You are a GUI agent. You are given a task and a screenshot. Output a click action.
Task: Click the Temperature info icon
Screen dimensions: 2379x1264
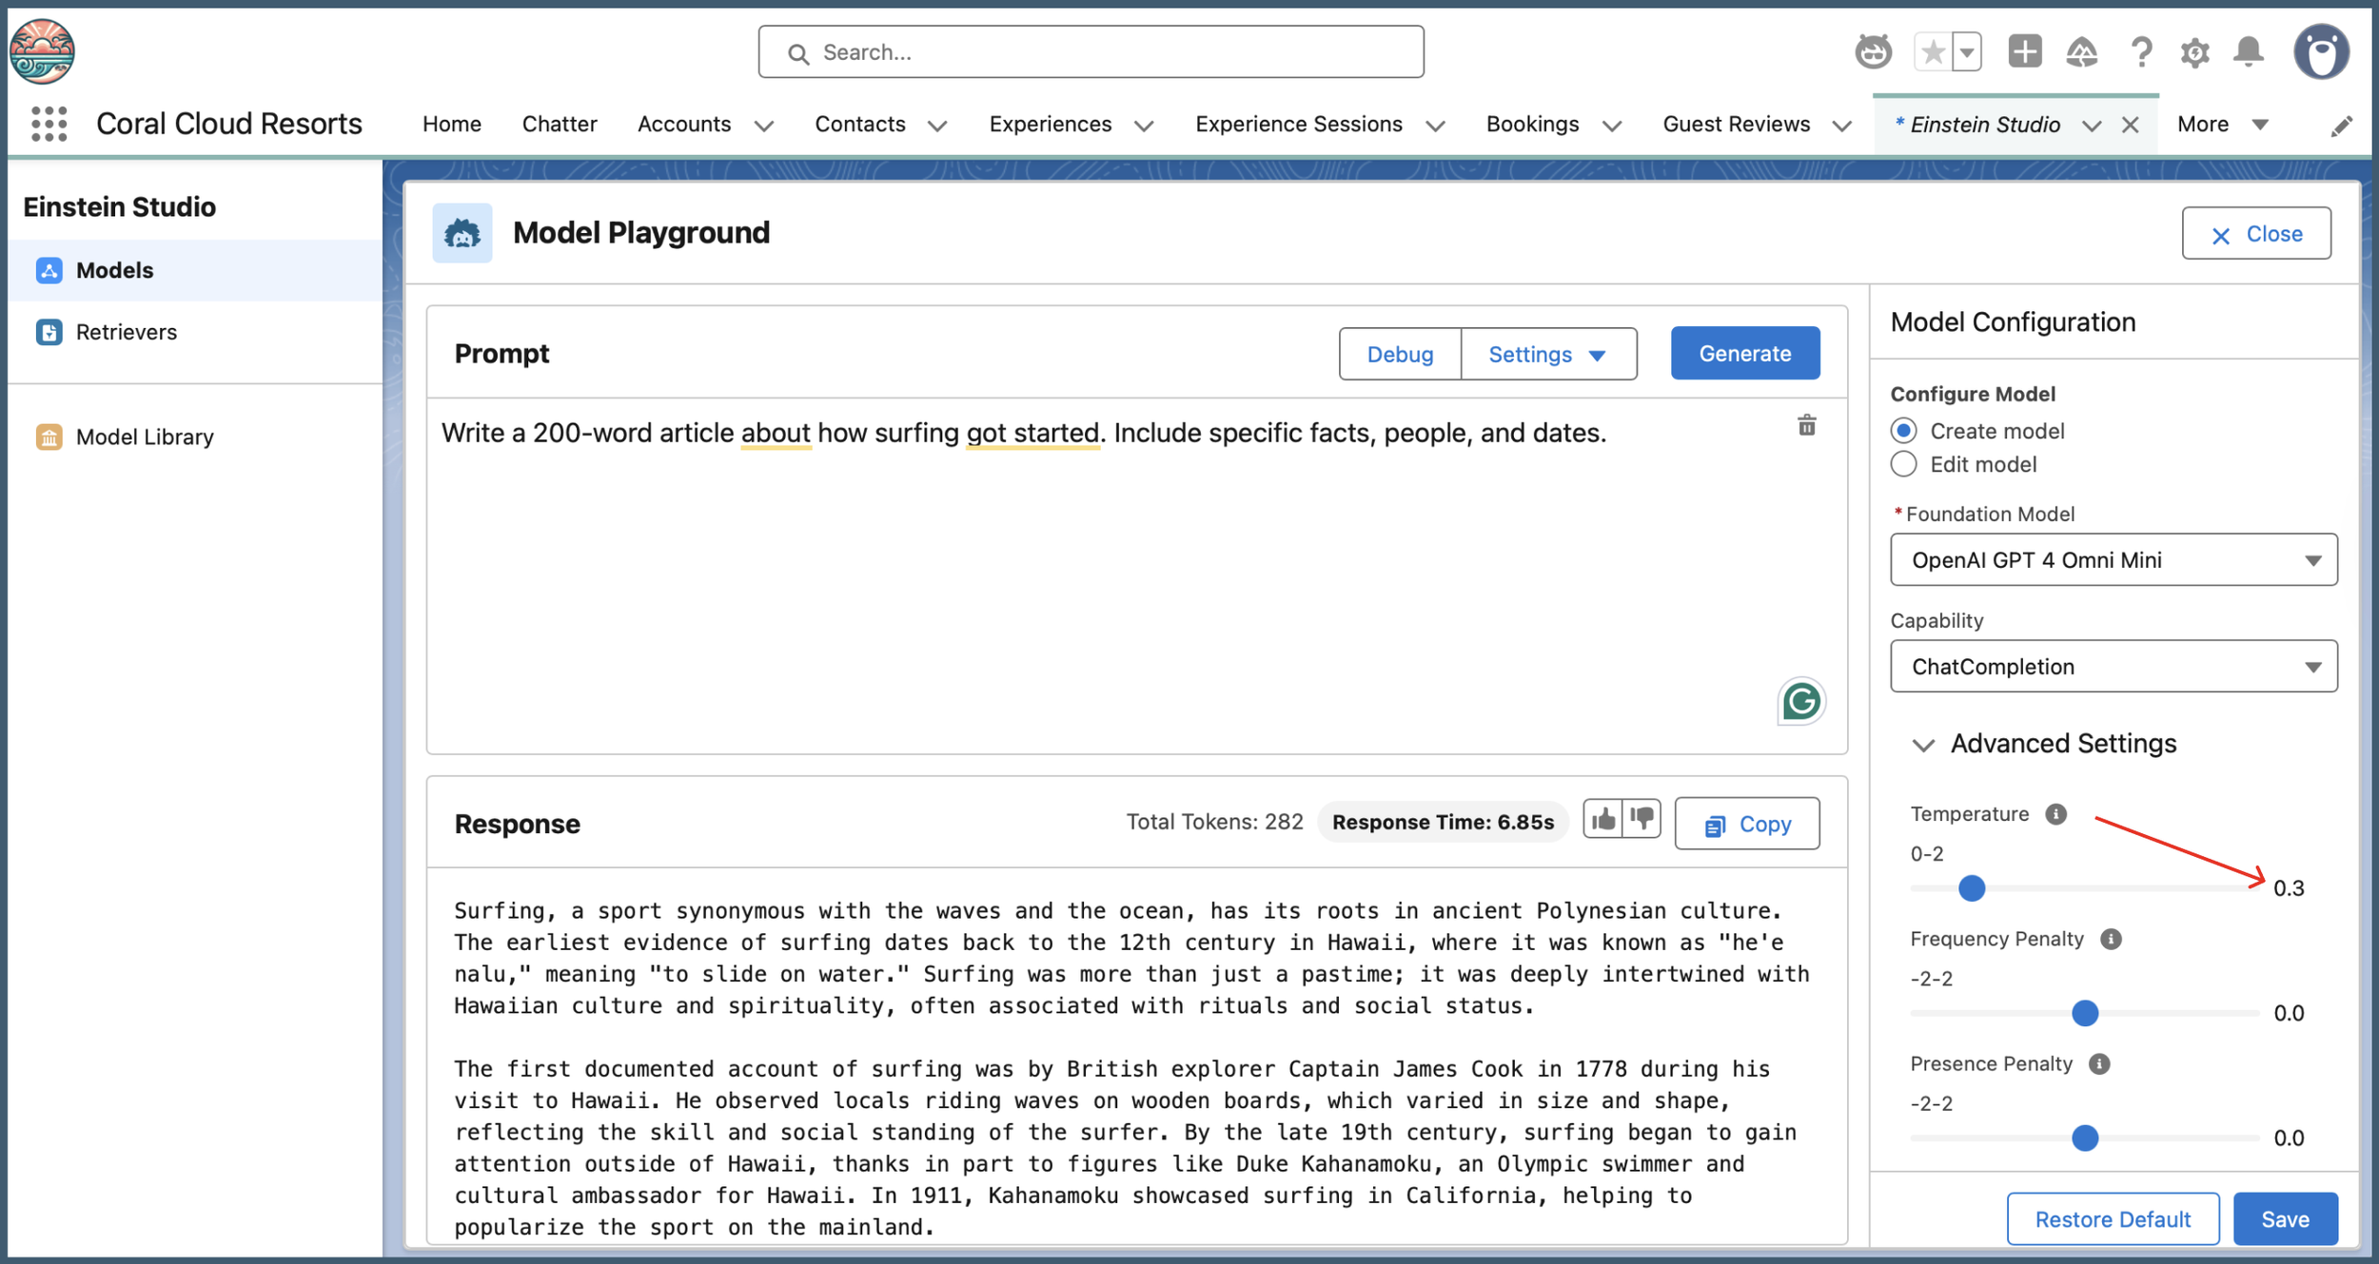2055,814
